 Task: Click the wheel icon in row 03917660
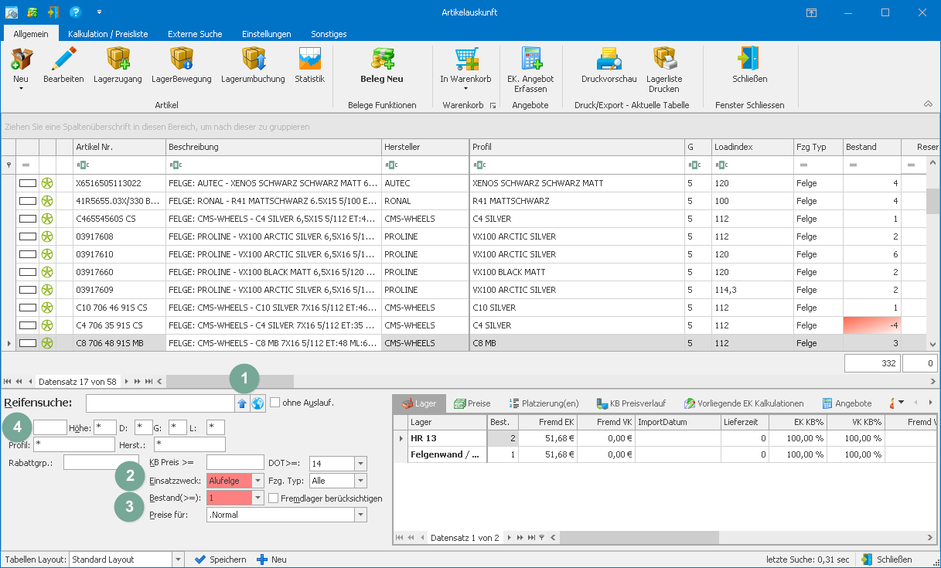pyautogui.click(x=47, y=272)
